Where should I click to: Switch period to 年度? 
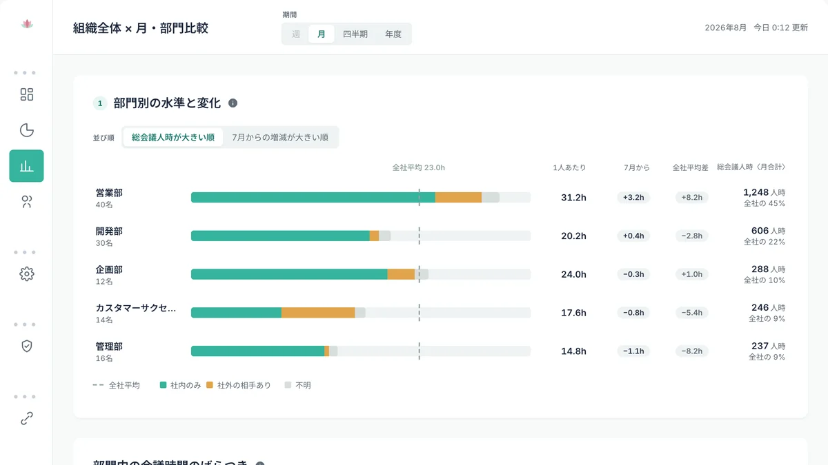click(393, 34)
